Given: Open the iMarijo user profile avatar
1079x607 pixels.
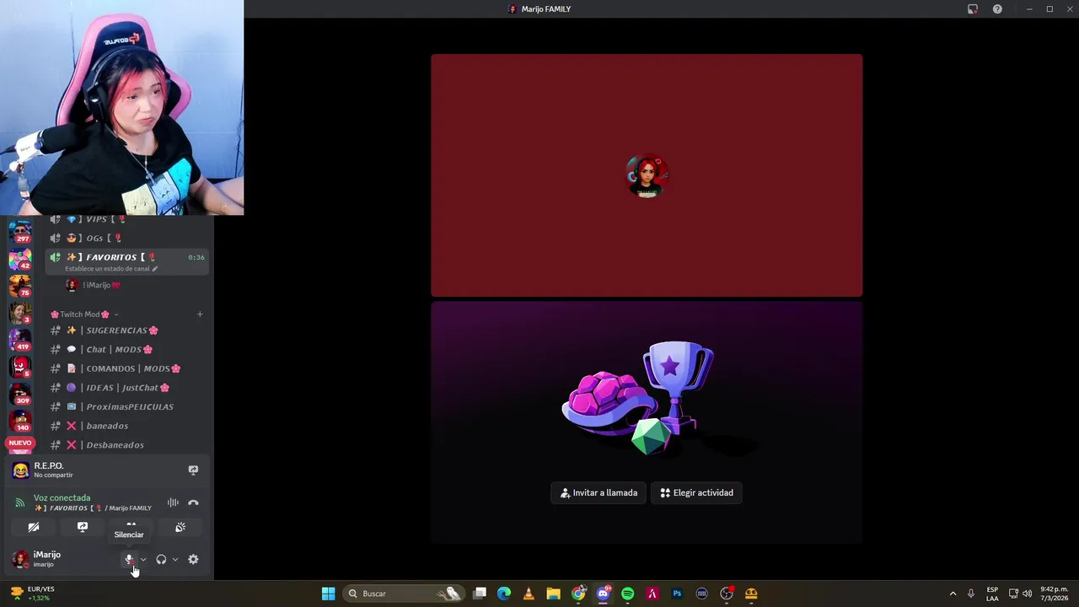Looking at the screenshot, I should [20, 559].
